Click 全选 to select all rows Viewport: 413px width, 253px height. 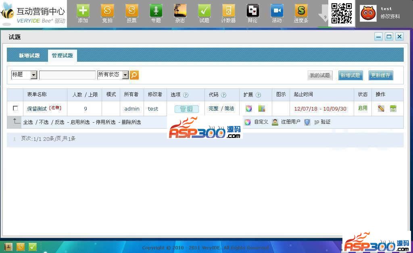[28, 122]
